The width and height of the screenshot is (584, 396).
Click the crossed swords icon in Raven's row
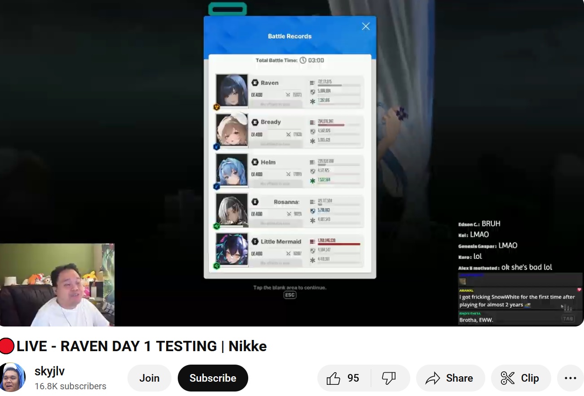tap(288, 95)
